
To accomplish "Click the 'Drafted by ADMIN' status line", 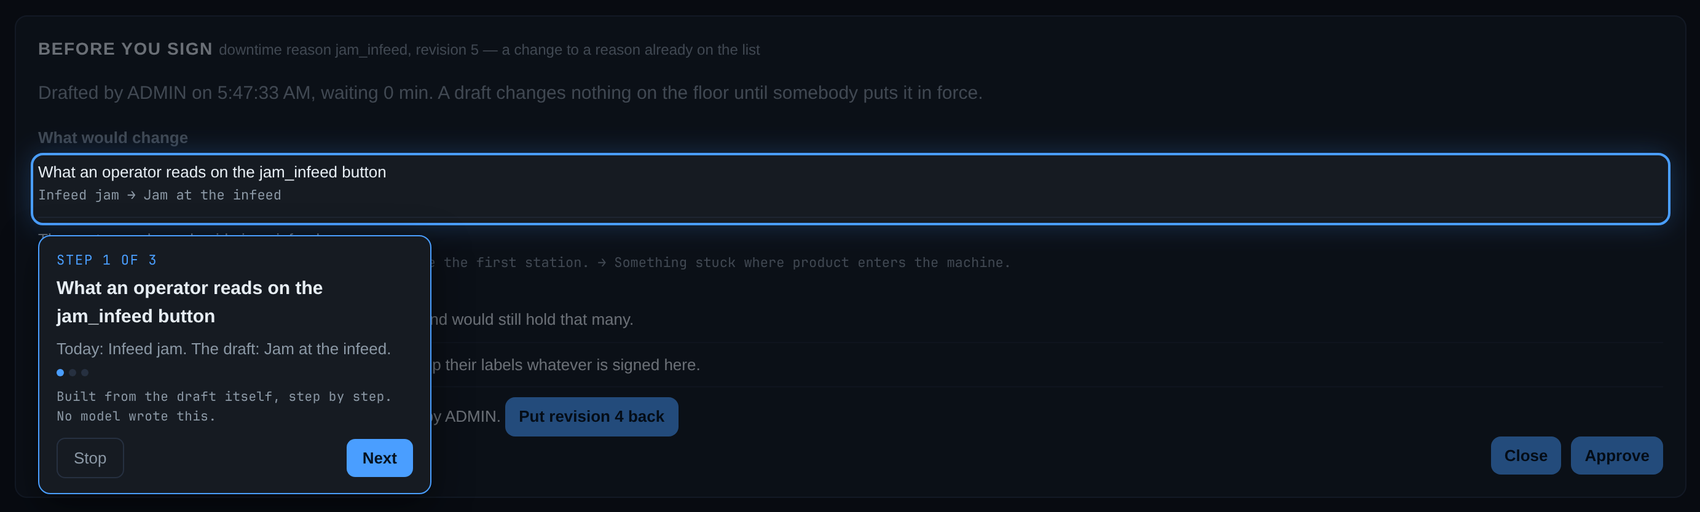I will [510, 93].
